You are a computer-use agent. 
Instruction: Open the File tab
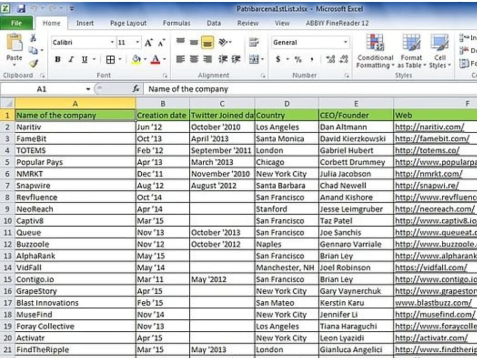pos(16,23)
